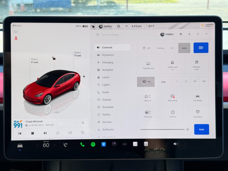Open the three-dot app launcher
Image resolution: width=228 pixels, height=171 pixels.
(125, 144)
